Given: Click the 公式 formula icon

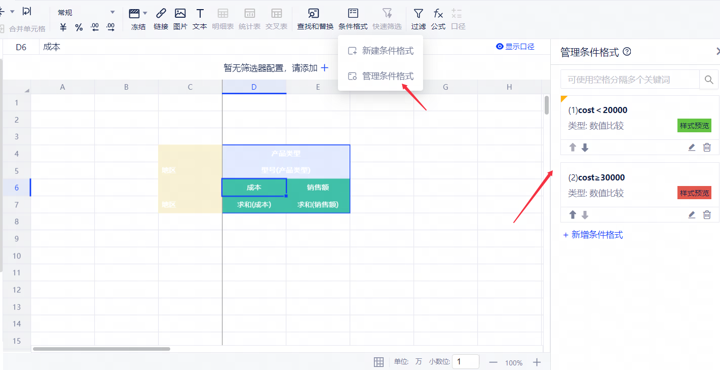Looking at the screenshot, I should tap(438, 14).
